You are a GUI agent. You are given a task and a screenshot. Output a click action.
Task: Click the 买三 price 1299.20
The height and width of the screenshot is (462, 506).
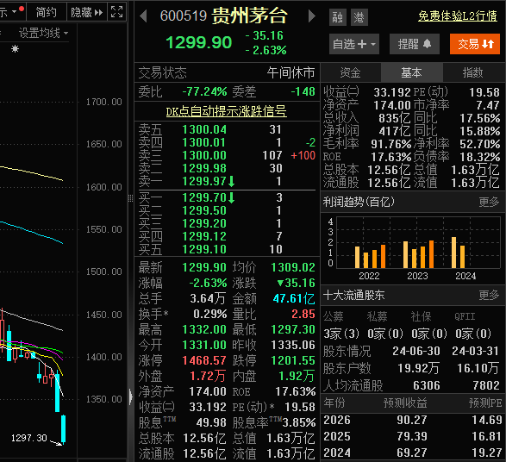204,223
